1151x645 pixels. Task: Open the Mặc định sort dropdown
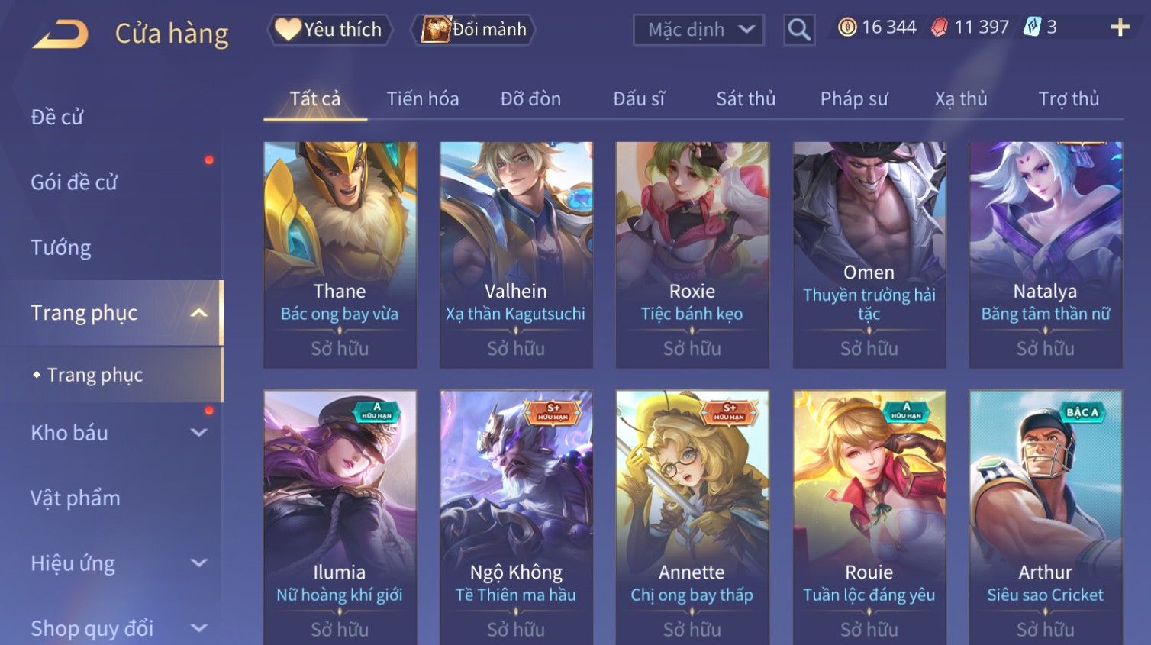click(698, 30)
